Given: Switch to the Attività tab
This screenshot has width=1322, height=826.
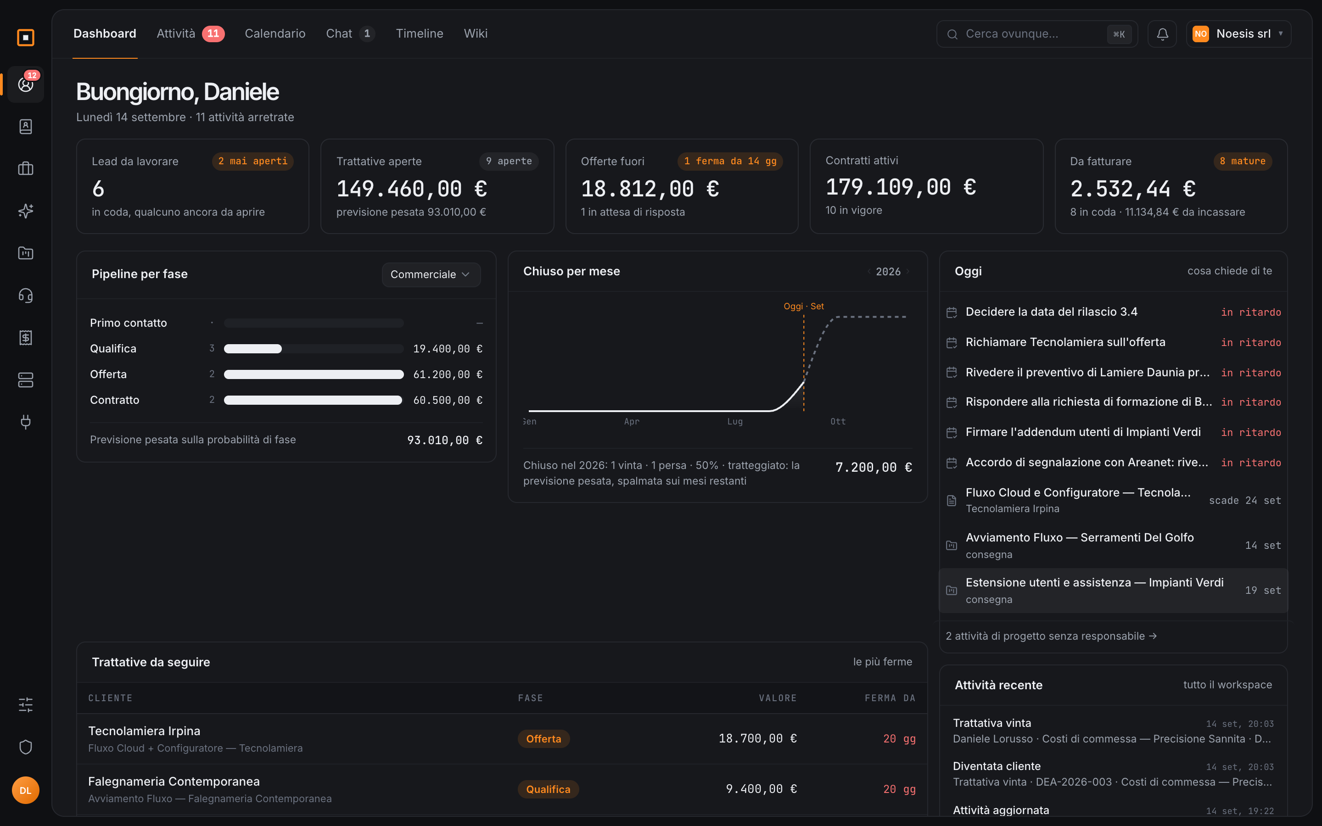Looking at the screenshot, I should tap(190, 34).
